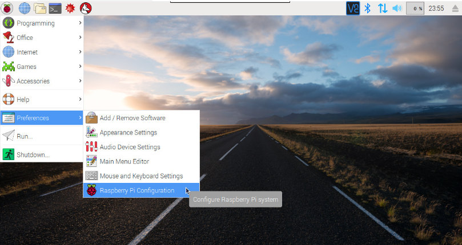Select the Preferences menu entry
The height and width of the screenshot is (245, 462).
coord(42,117)
